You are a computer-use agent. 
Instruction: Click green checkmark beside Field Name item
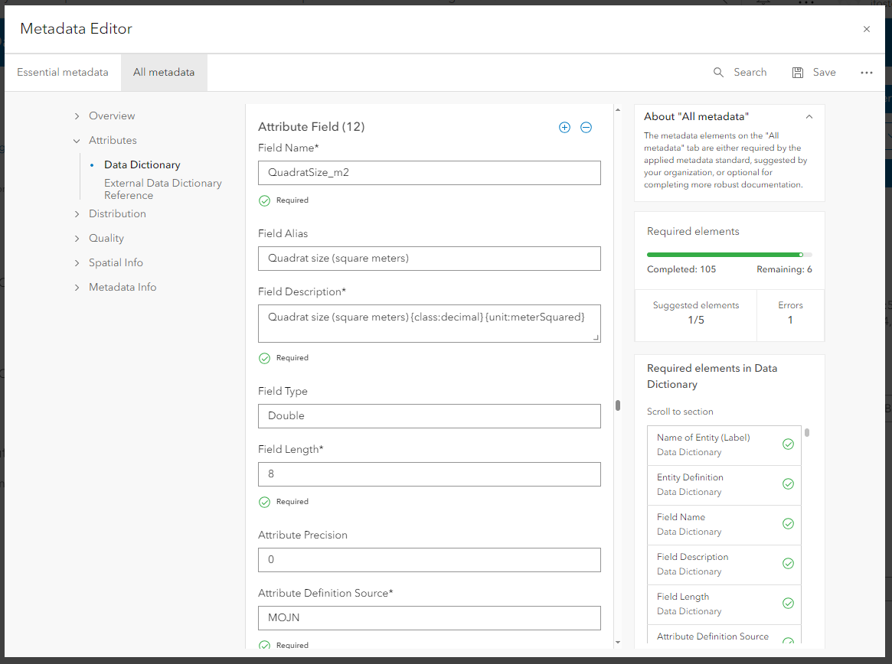click(788, 524)
